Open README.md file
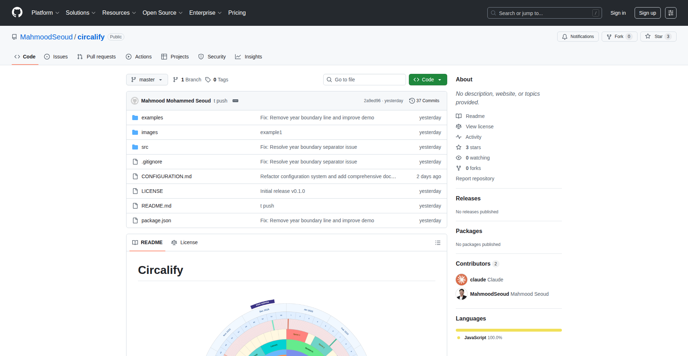Screen dimensions: 688x356 156,206
